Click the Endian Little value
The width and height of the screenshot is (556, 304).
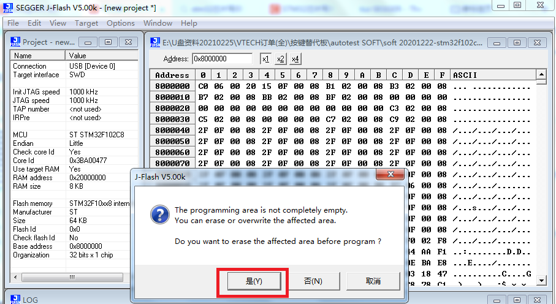tap(76, 143)
